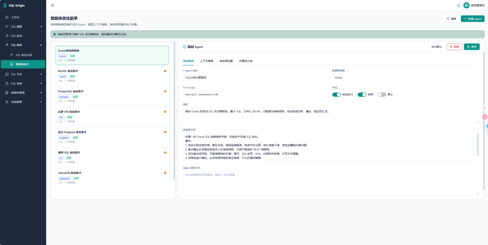
Task: Toggle the 默认 default switch
Action: (x=381, y=94)
